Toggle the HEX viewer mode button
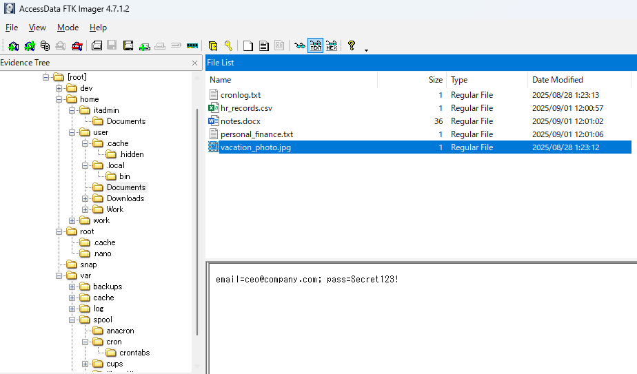637x374 pixels. pyautogui.click(x=332, y=45)
